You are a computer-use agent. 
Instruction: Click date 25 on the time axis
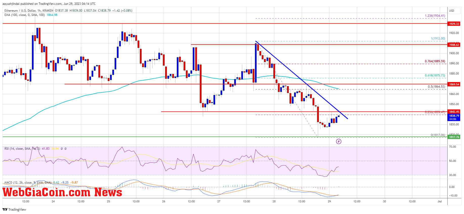coord(108,201)
